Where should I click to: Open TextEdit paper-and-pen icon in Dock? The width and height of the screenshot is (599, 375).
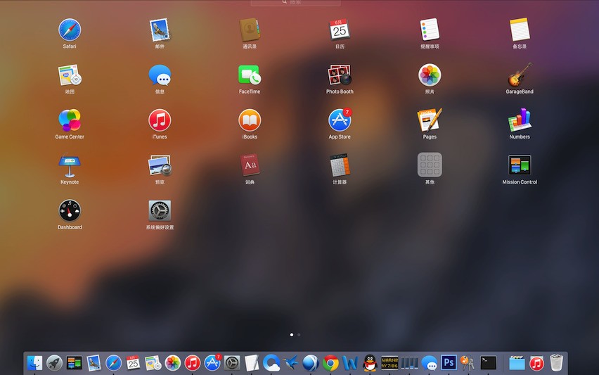(252, 363)
